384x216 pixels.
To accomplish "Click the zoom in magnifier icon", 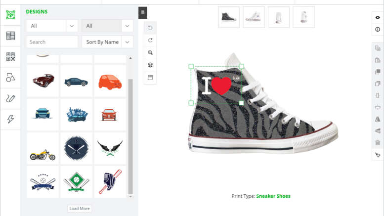I will pyautogui.click(x=150, y=52).
